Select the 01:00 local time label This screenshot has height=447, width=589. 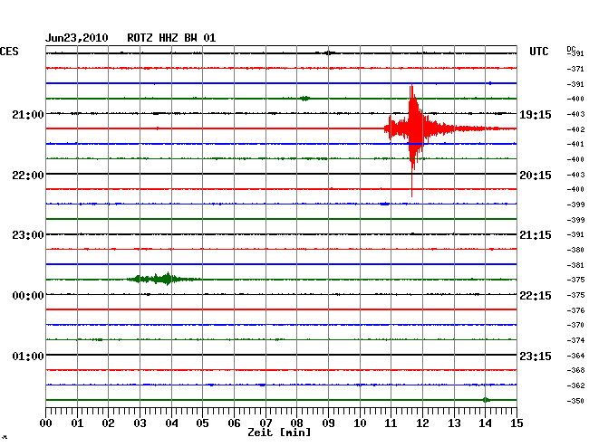(28, 356)
